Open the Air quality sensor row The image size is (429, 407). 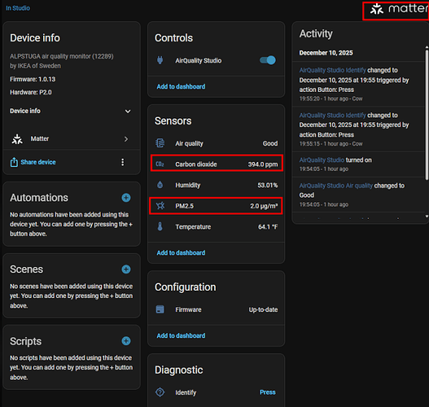click(x=217, y=143)
